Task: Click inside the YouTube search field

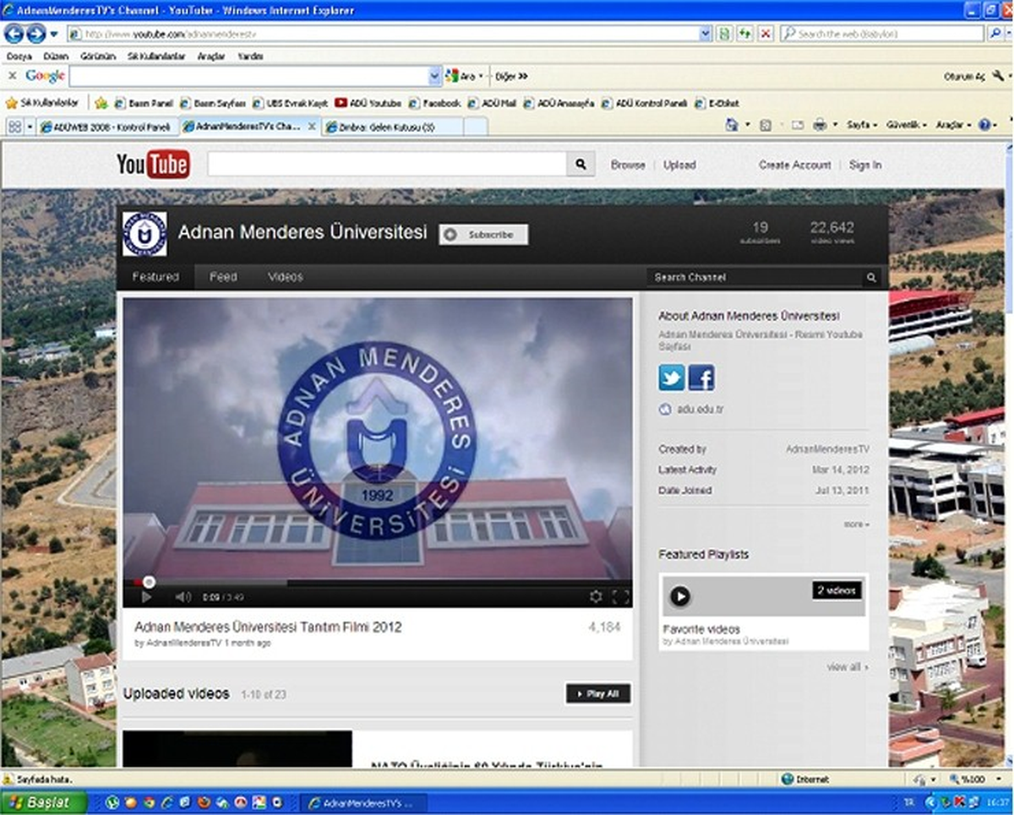Action: [x=387, y=165]
